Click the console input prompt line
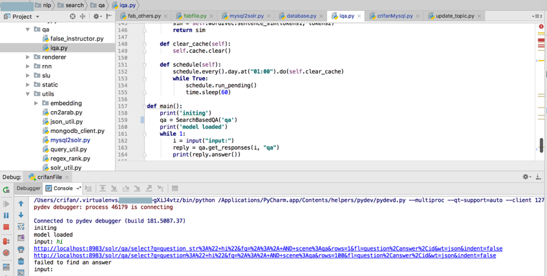This screenshot has width=547, height=276. point(43,269)
